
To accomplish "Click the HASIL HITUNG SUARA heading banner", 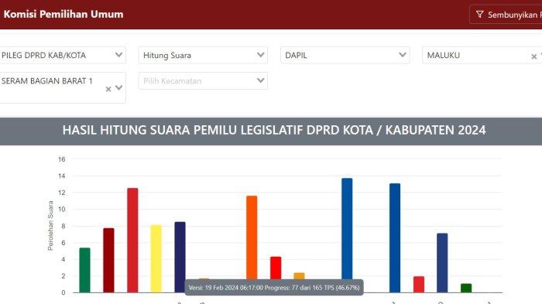I will (x=271, y=132).
